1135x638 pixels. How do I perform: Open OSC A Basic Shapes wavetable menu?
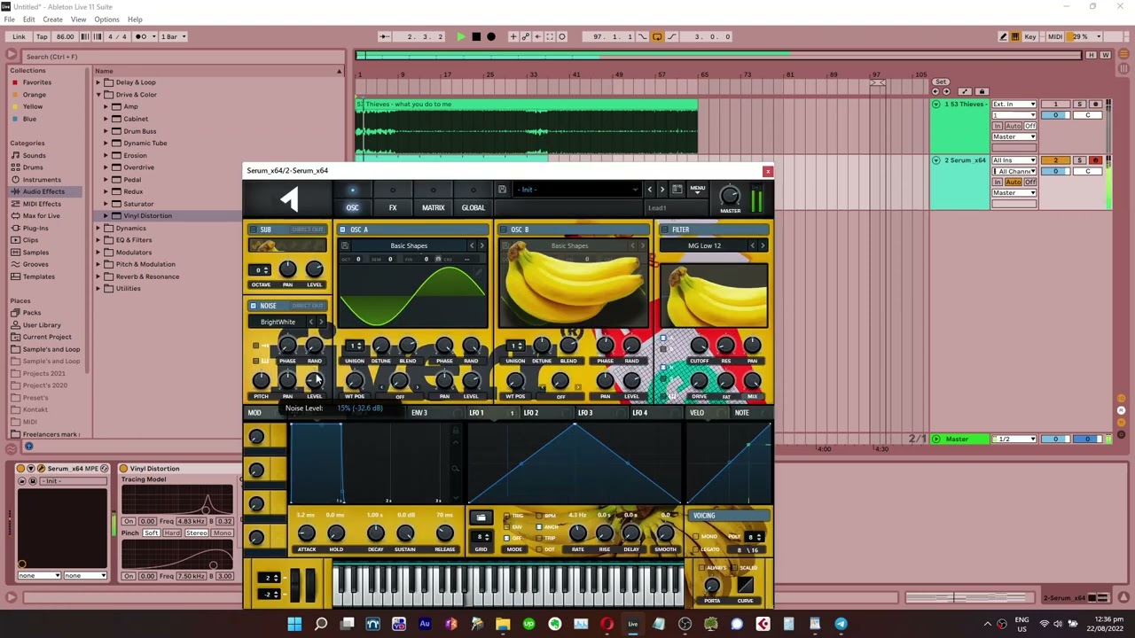click(x=409, y=245)
